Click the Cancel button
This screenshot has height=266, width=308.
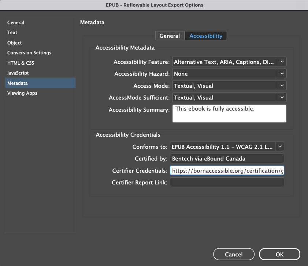(234, 254)
